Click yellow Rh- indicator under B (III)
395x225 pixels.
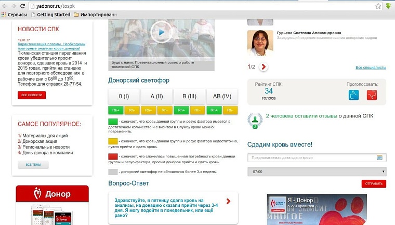(x=197, y=110)
